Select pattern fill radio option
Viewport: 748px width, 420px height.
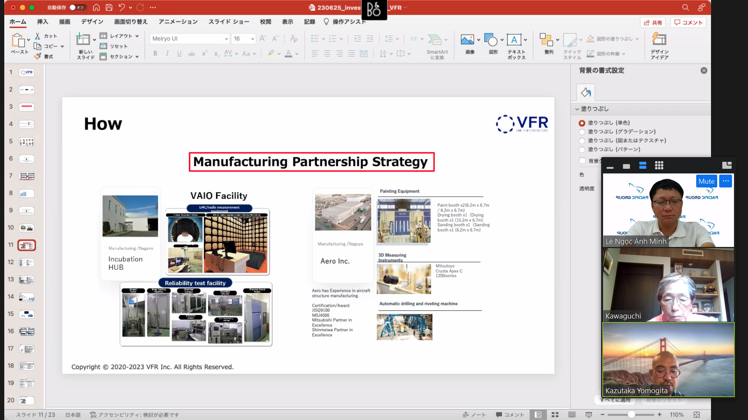582,150
